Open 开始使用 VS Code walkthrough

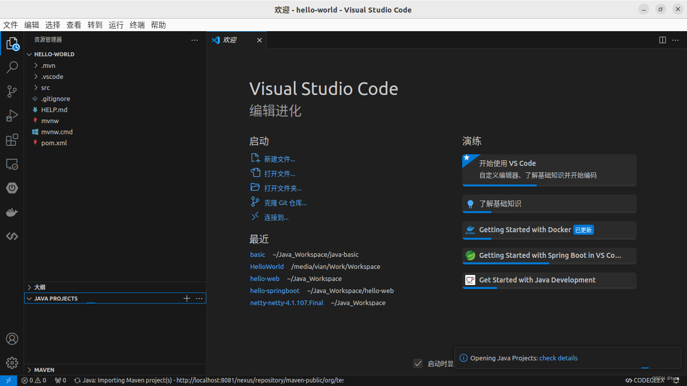pos(549,170)
